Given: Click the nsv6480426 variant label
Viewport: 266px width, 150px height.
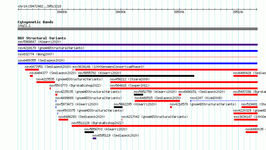Looking at the screenshot, I should 250,73.
